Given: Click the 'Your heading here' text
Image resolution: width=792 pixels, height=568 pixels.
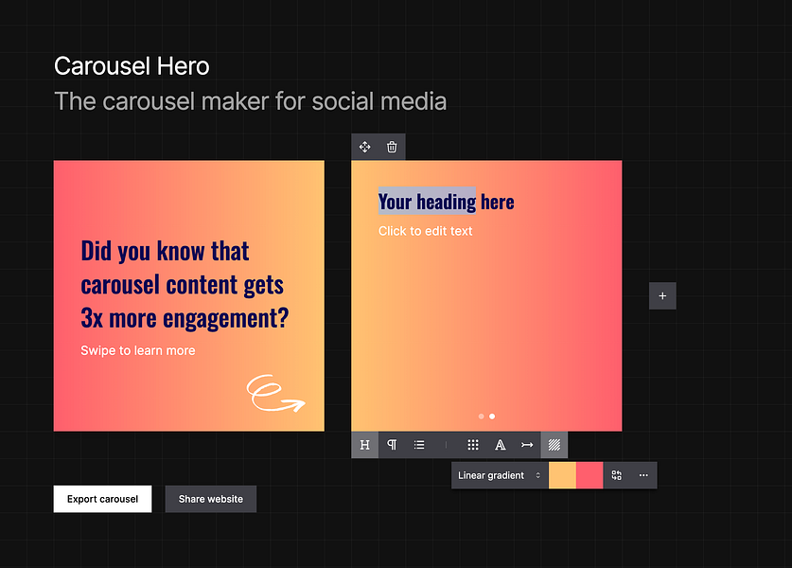Looking at the screenshot, I should click(446, 202).
